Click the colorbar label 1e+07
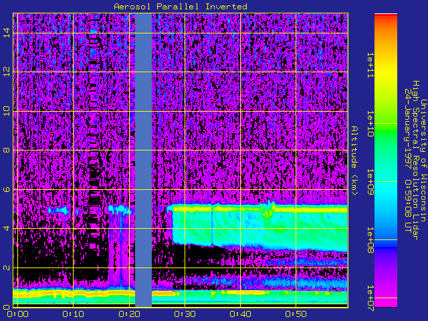The height and width of the screenshot is (321, 428). (x=370, y=298)
